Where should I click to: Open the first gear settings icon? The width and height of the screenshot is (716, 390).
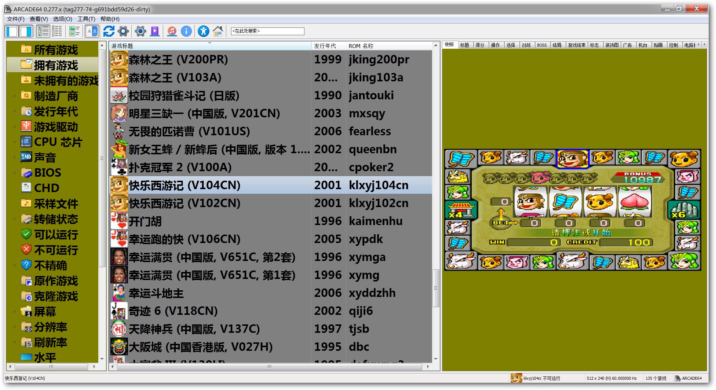click(124, 32)
